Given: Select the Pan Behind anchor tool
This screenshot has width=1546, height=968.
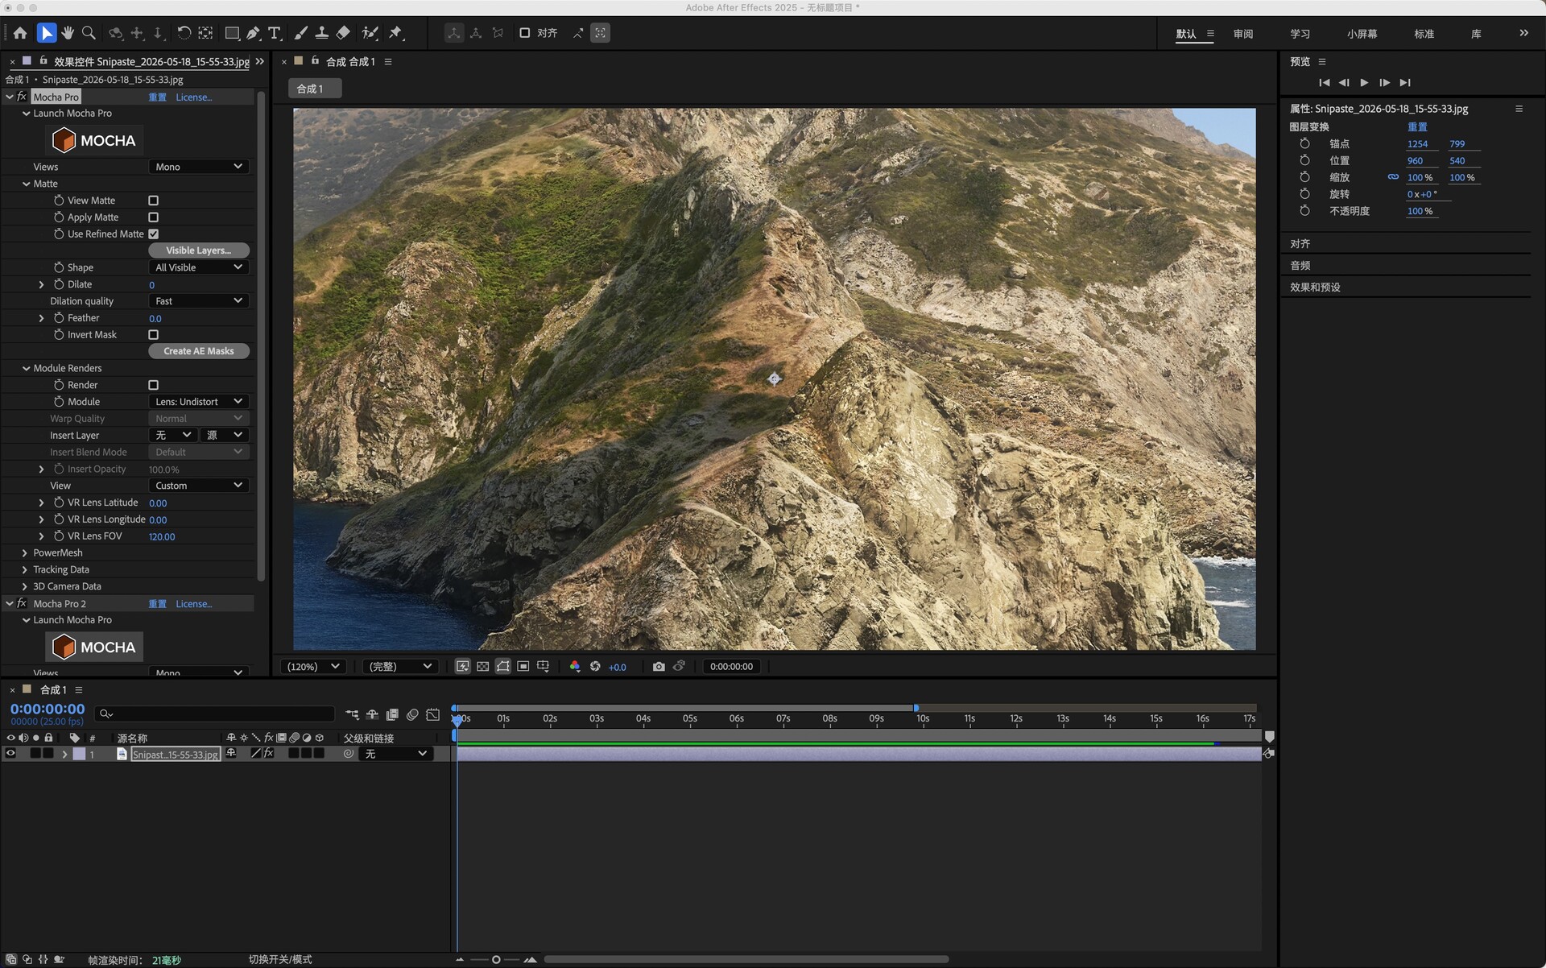Looking at the screenshot, I should [x=206, y=33].
